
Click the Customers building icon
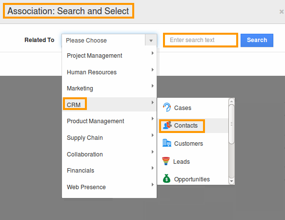(x=167, y=143)
